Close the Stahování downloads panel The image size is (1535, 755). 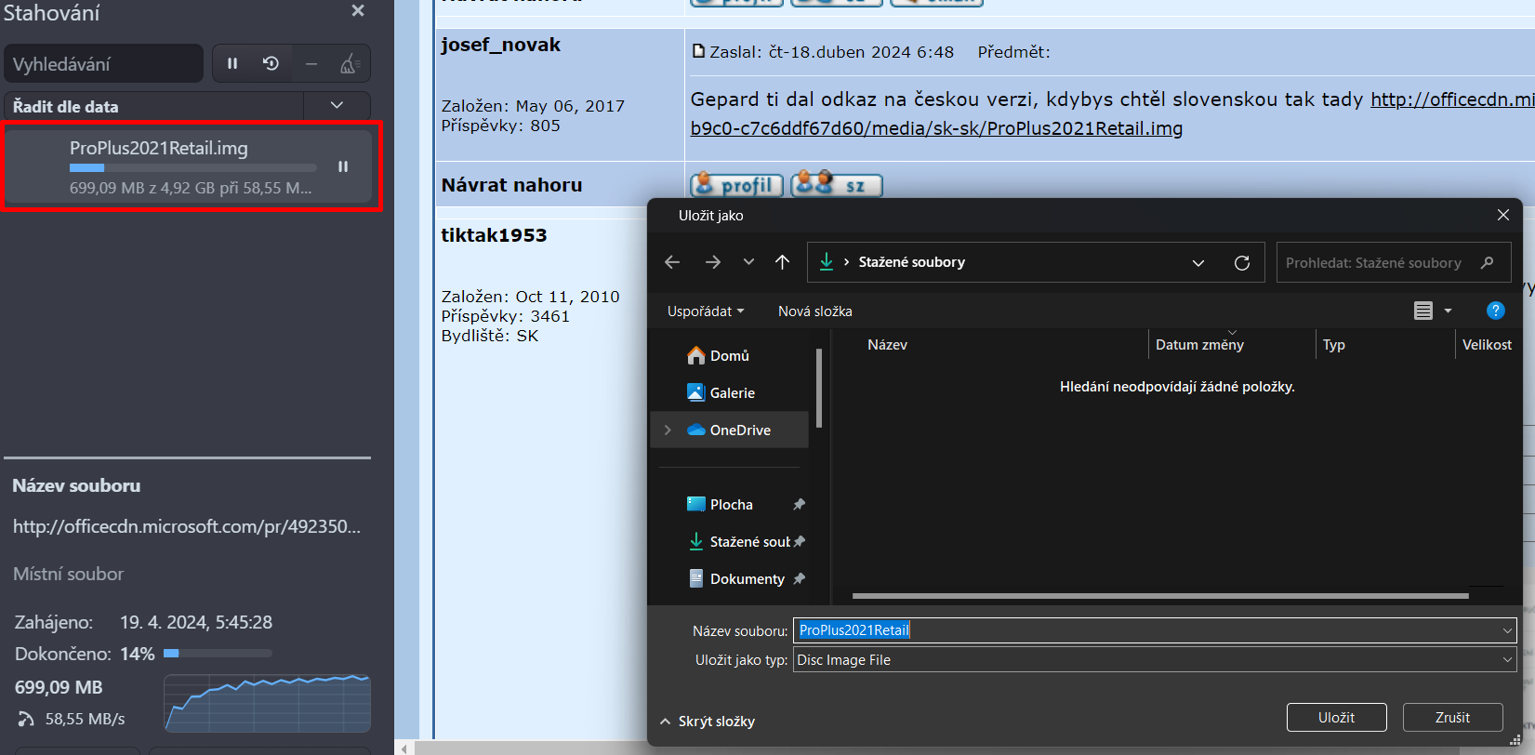[358, 11]
